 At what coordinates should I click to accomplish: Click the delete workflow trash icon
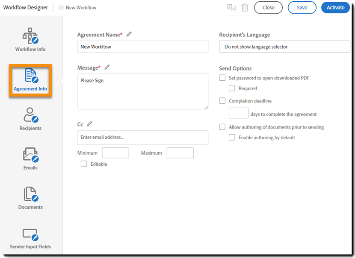(x=245, y=7)
